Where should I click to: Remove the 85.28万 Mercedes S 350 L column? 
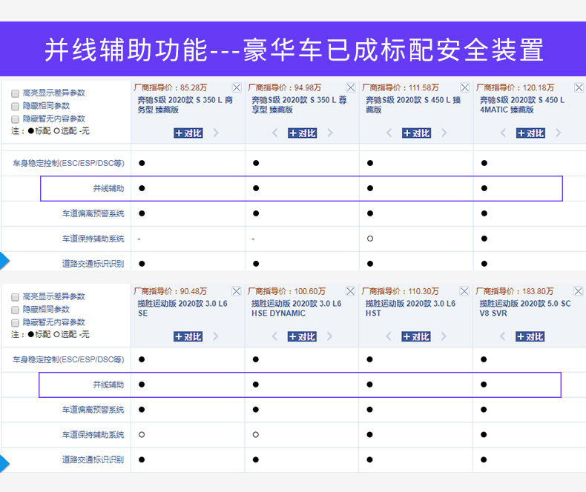pyautogui.click(x=237, y=87)
